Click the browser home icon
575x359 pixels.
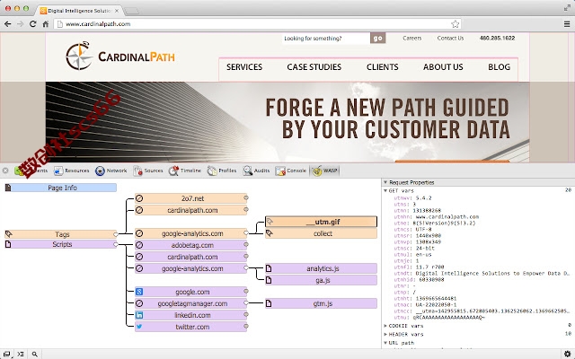click(46, 24)
